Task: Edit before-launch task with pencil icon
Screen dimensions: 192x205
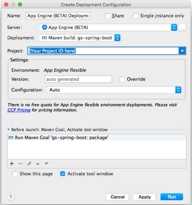Action: 29,164
